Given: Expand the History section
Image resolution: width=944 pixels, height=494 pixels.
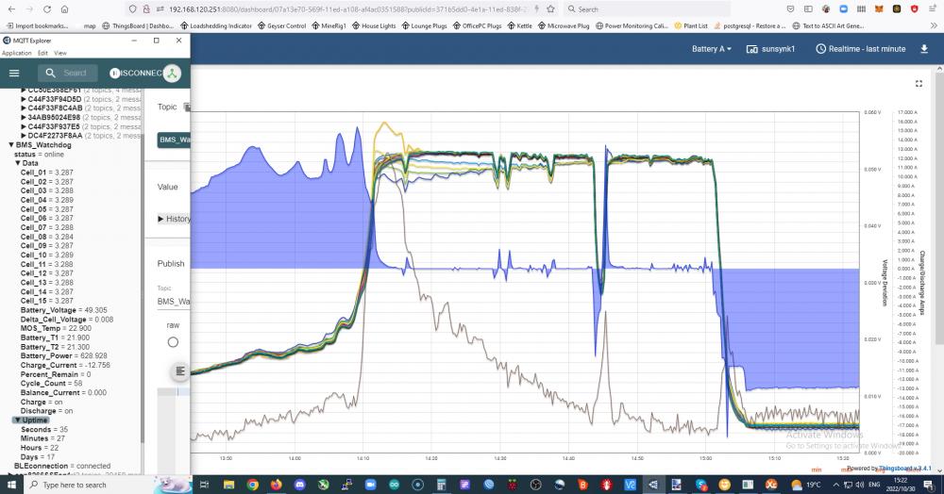Looking at the screenshot, I should 174,219.
